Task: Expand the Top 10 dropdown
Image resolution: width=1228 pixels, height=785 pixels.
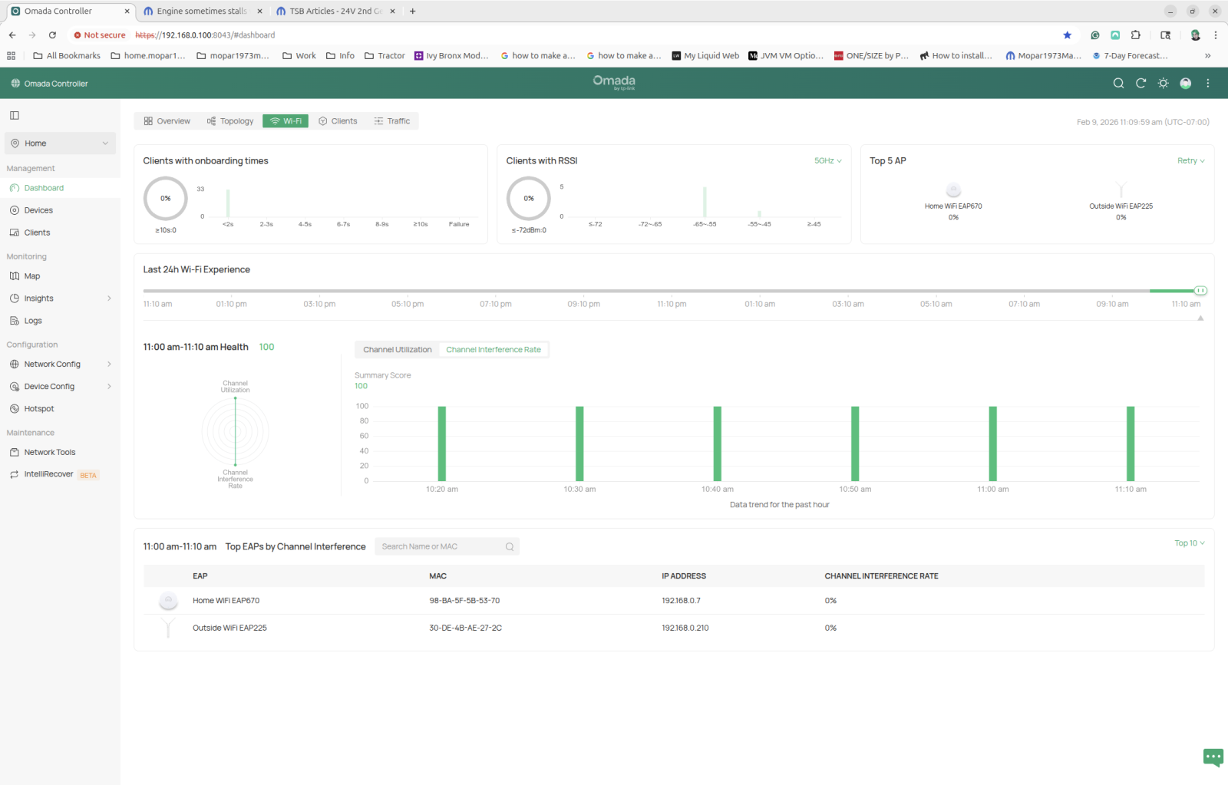Action: click(1189, 543)
